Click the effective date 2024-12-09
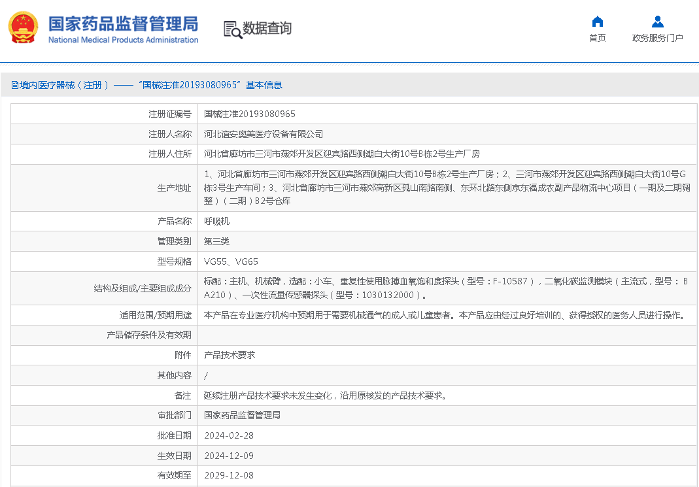Image resolution: width=699 pixels, height=487 pixels. coord(228,456)
